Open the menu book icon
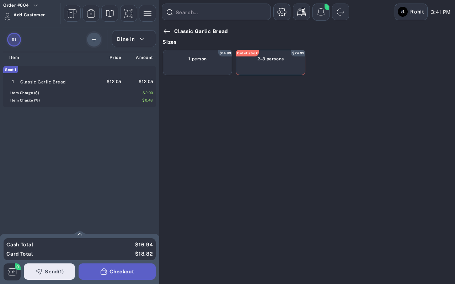 coord(110,13)
